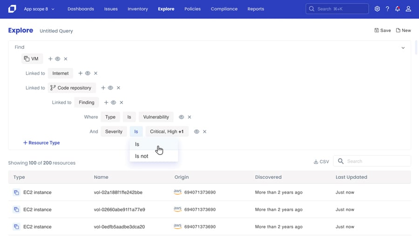Viewport: 419px width, 236px height.
Task: Sort by the Type column header
Action: point(19,177)
